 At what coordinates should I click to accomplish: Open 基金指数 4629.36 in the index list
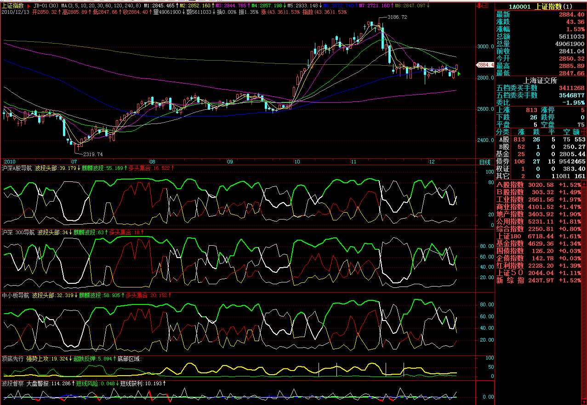coord(539,243)
